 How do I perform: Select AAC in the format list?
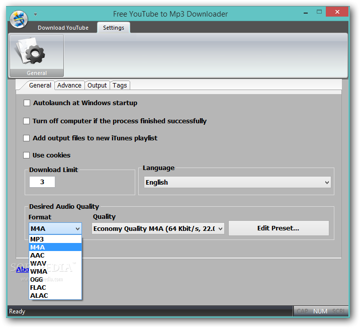pyautogui.click(x=55, y=255)
